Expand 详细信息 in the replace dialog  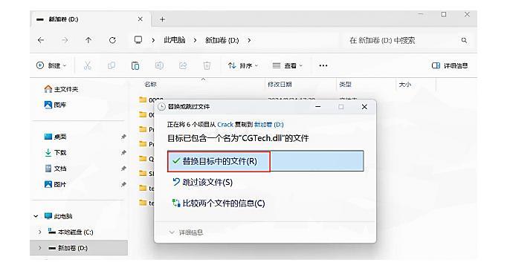tap(187, 232)
